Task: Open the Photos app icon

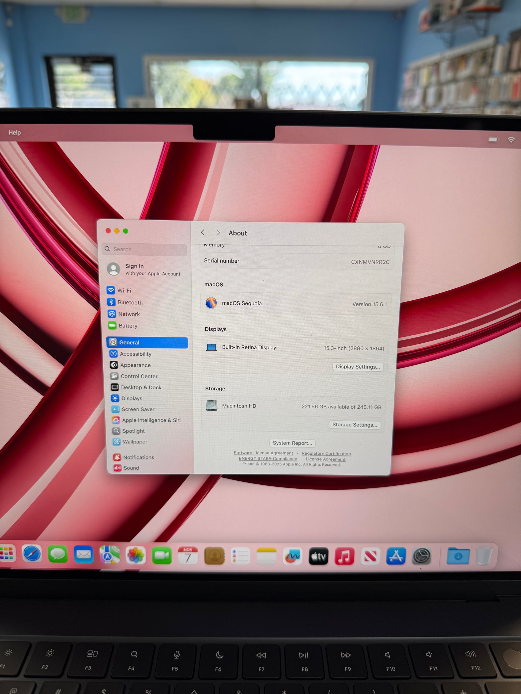Action: tap(136, 555)
